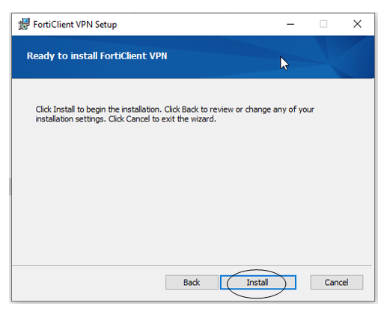This screenshot has height=312, width=390.
Task: Minimize the FortiClient VPN Setup window
Action: pyautogui.click(x=290, y=24)
